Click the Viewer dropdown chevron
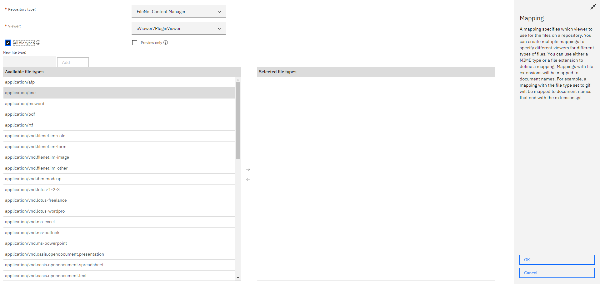600x284 pixels. point(219,28)
